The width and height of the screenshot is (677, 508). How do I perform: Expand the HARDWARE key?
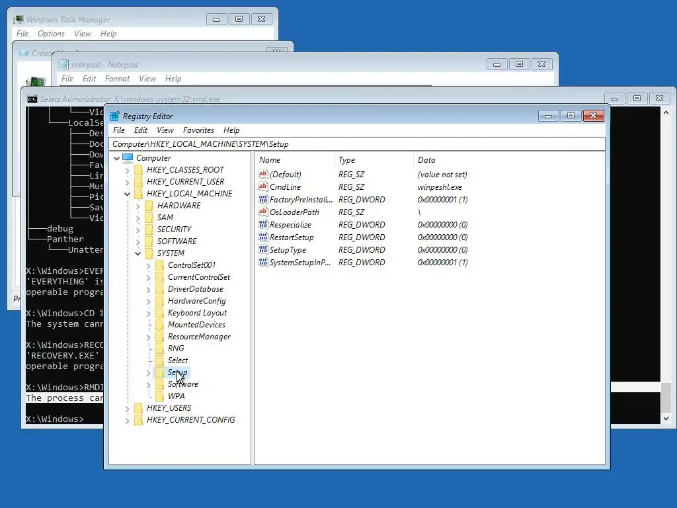pos(138,206)
